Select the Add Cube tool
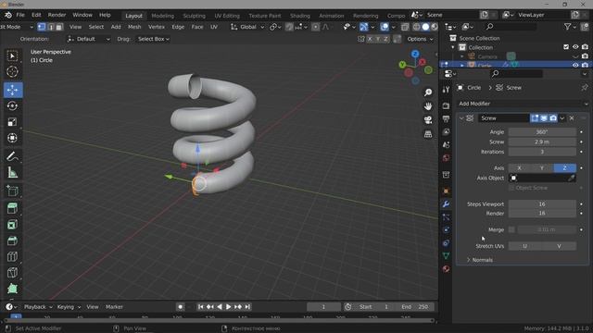The image size is (593, 333). [x=12, y=191]
